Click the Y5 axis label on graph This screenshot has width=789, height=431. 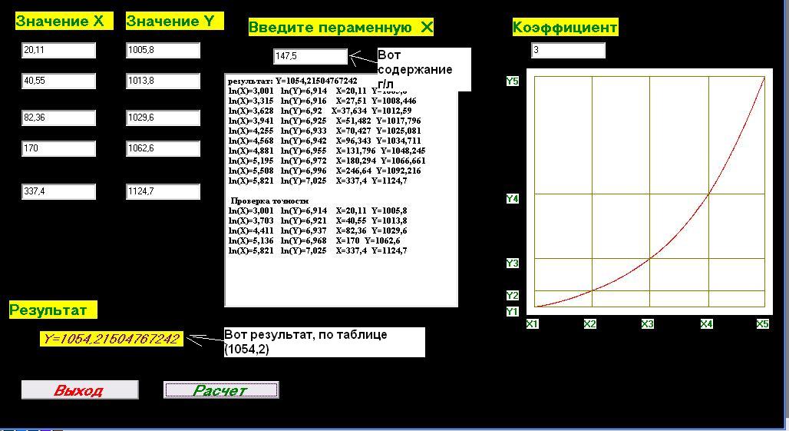click(512, 81)
